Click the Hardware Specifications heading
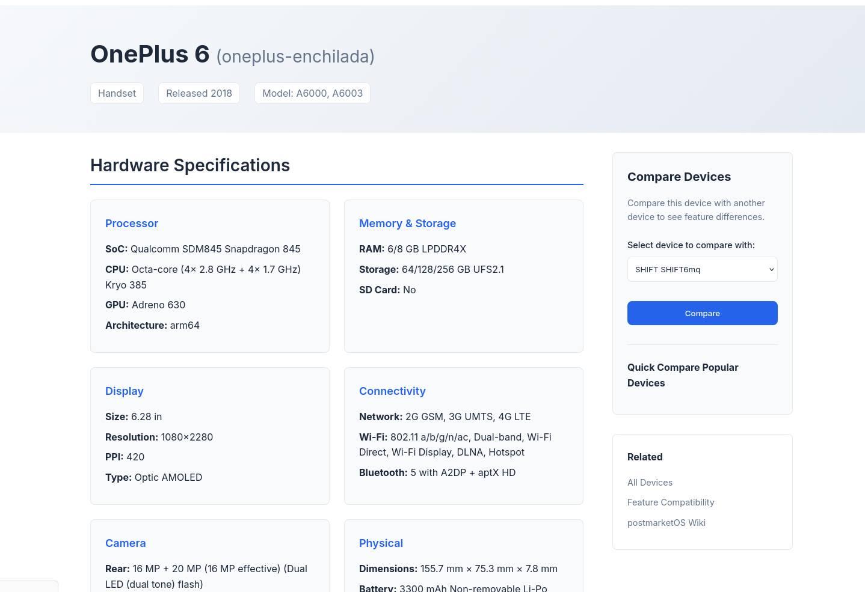This screenshot has height=592, width=865. click(x=190, y=165)
